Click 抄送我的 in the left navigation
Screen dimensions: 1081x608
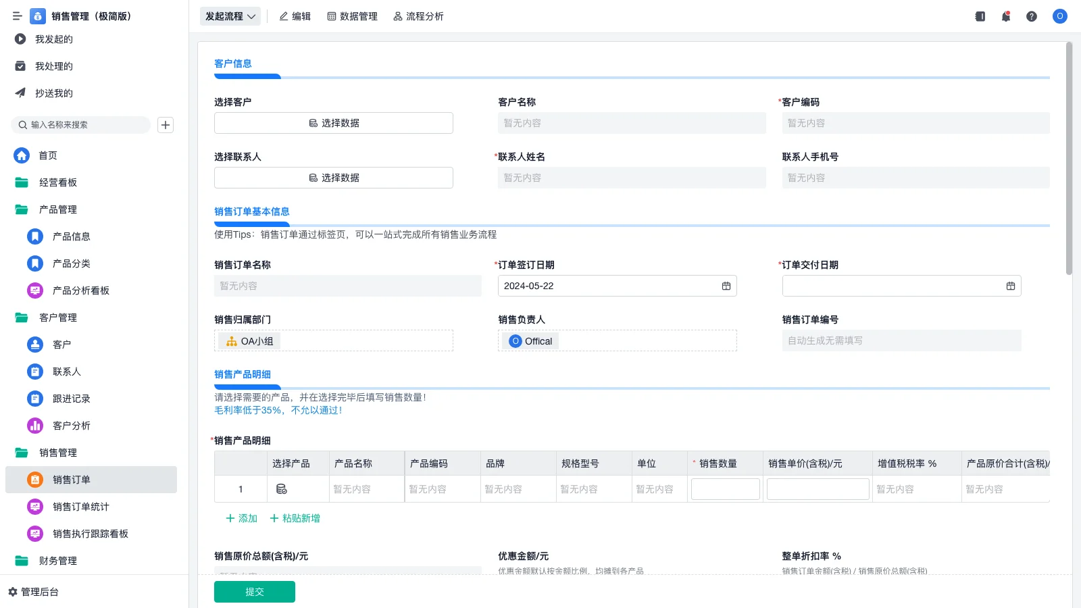tap(53, 93)
